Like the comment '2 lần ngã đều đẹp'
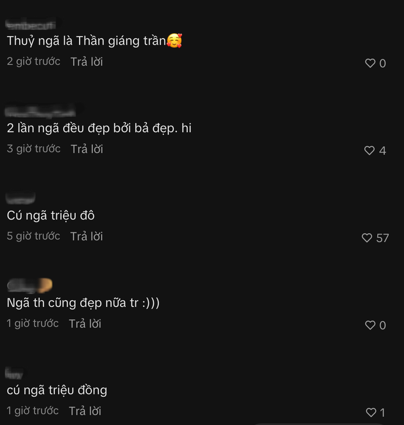This screenshot has width=404, height=425. pos(369,150)
